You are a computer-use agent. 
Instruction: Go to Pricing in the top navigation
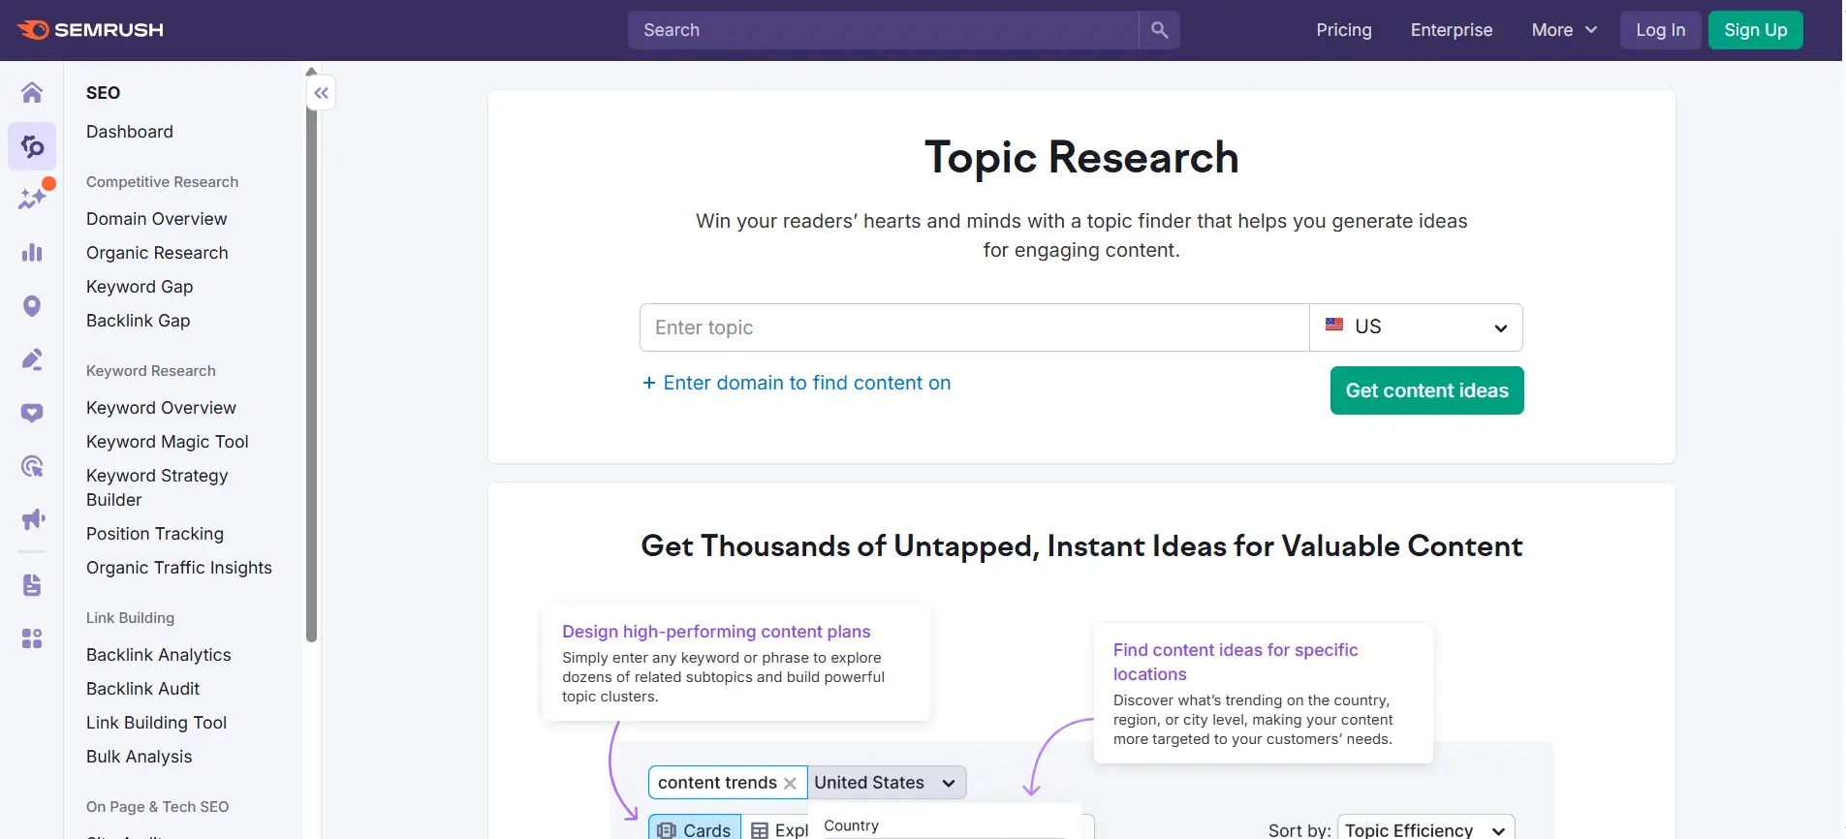point(1343,30)
